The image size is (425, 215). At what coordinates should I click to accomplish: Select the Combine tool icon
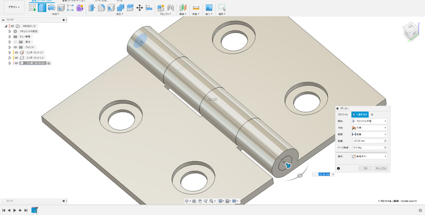coord(120,8)
